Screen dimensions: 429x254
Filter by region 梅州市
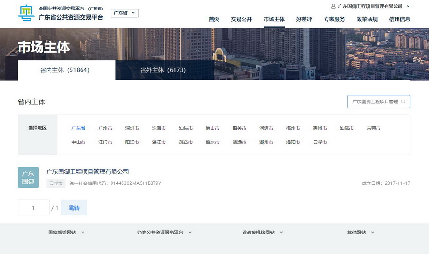point(293,128)
